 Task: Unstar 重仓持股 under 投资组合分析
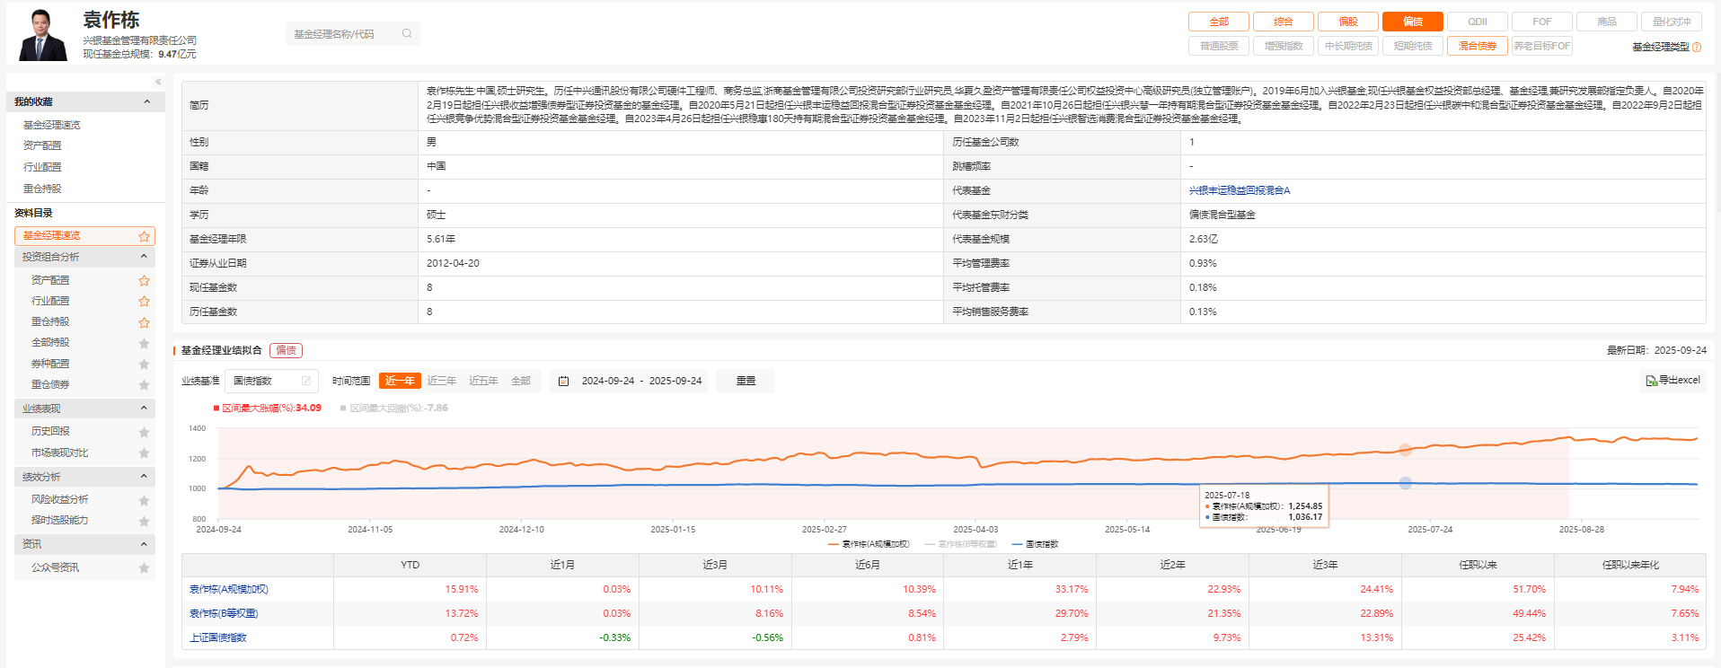coord(144,322)
